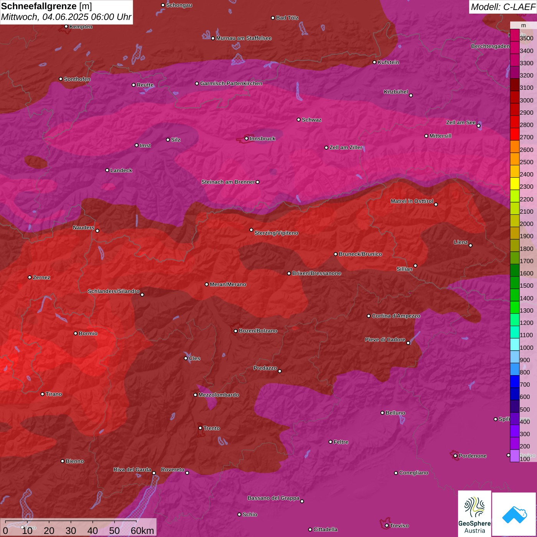Viewport: 537px width, 537px height.
Task: Click the Schlanders/Silandro label
Action: click(x=114, y=291)
